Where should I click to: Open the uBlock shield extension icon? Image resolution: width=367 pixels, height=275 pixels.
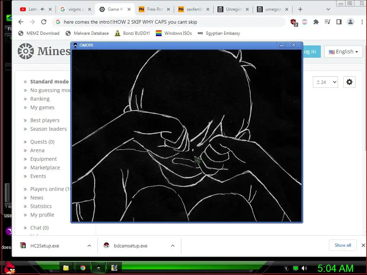(294, 22)
